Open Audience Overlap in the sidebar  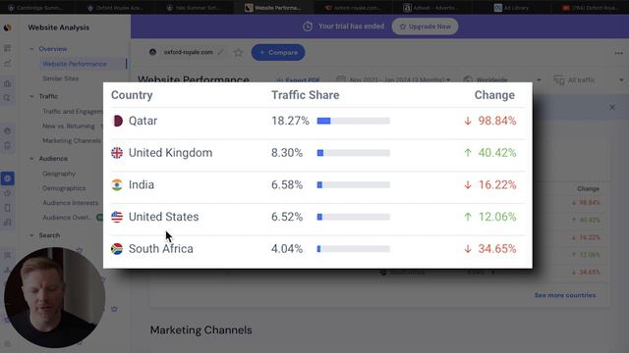(67, 218)
